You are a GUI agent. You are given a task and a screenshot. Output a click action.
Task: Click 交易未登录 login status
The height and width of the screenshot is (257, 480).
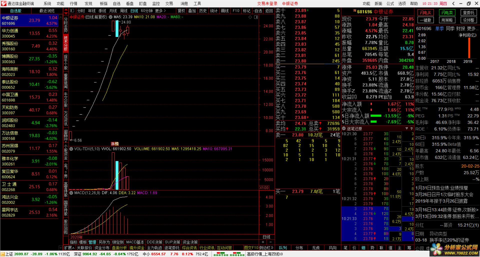tap(267, 3)
